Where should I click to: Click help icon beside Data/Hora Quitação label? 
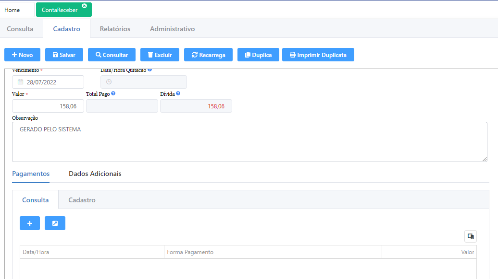pos(150,70)
